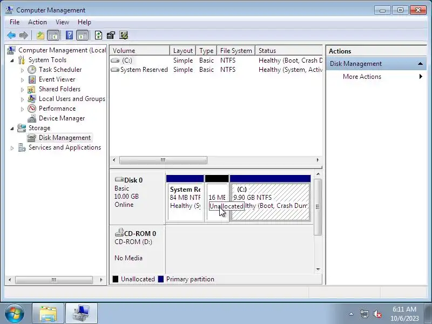Select the Device Manager icon
Viewport: 432px width, 324px height.
32,118
